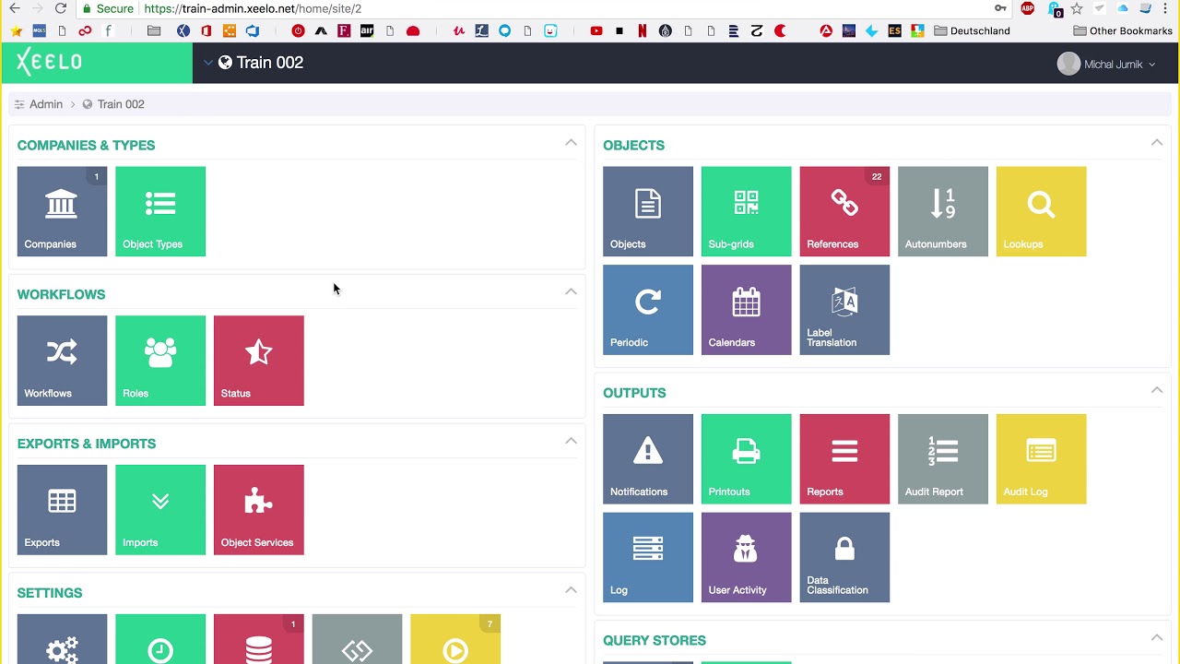
Task: Open the yellow play tile in Settings
Action: (455, 639)
